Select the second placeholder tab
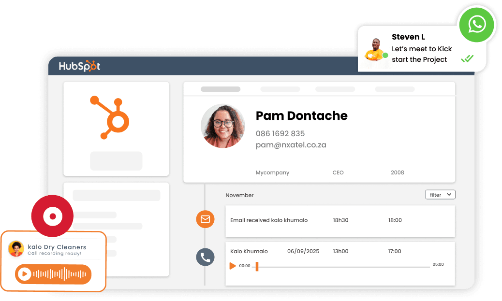Image resolution: width=502 pixels, height=301 pixels. click(280, 89)
